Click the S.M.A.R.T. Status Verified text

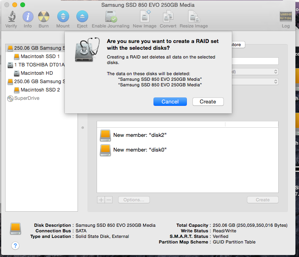[220, 236]
